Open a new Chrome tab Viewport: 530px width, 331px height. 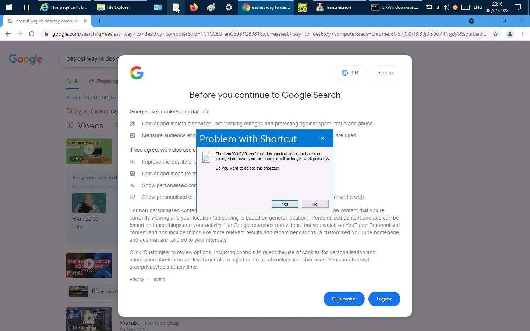tap(99, 21)
